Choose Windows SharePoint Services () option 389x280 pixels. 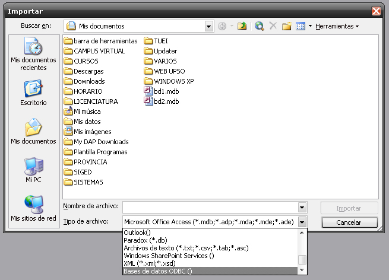coord(210,256)
